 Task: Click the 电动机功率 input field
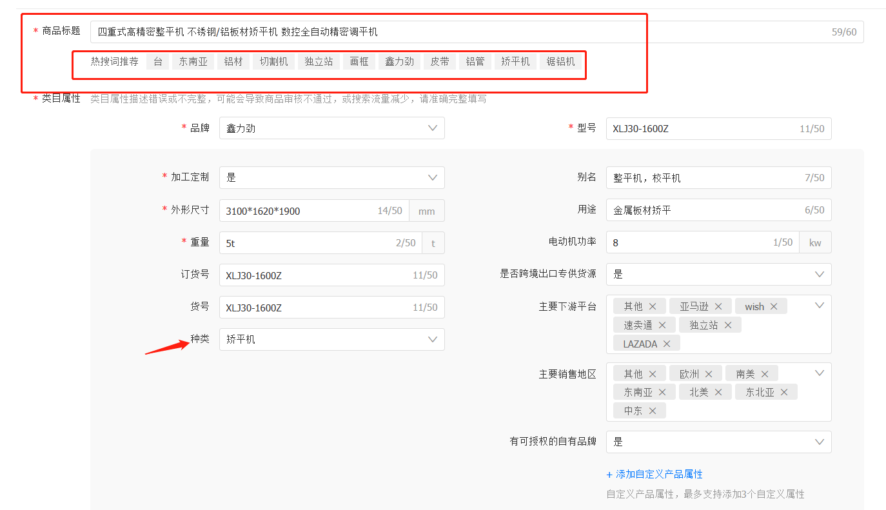point(690,242)
